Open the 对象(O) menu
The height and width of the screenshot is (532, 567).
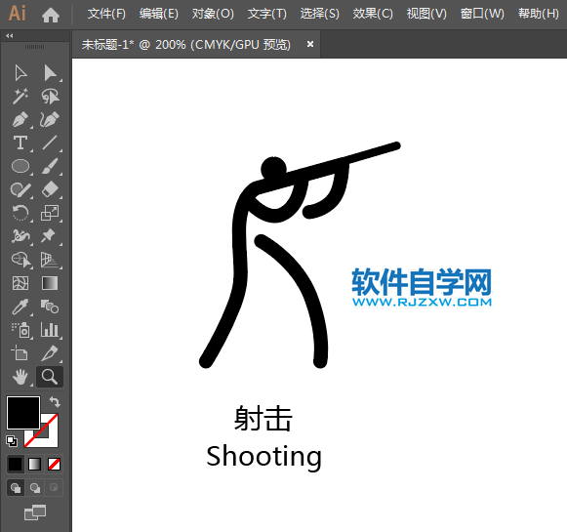[x=213, y=14]
